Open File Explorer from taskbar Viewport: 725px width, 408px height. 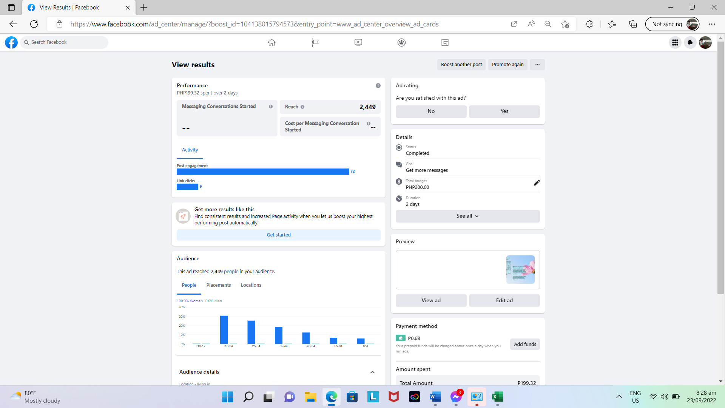[x=310, y=397]
